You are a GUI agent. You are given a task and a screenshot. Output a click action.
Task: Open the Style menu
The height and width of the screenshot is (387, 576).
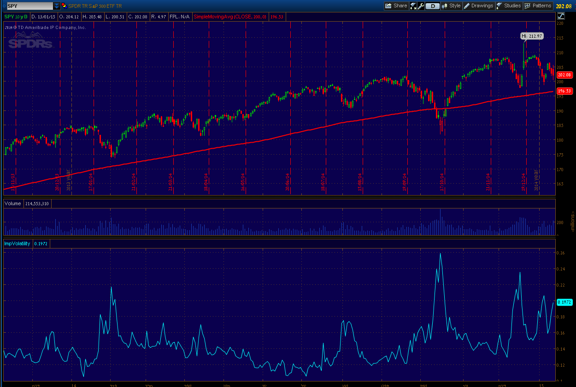pos(452,6)
